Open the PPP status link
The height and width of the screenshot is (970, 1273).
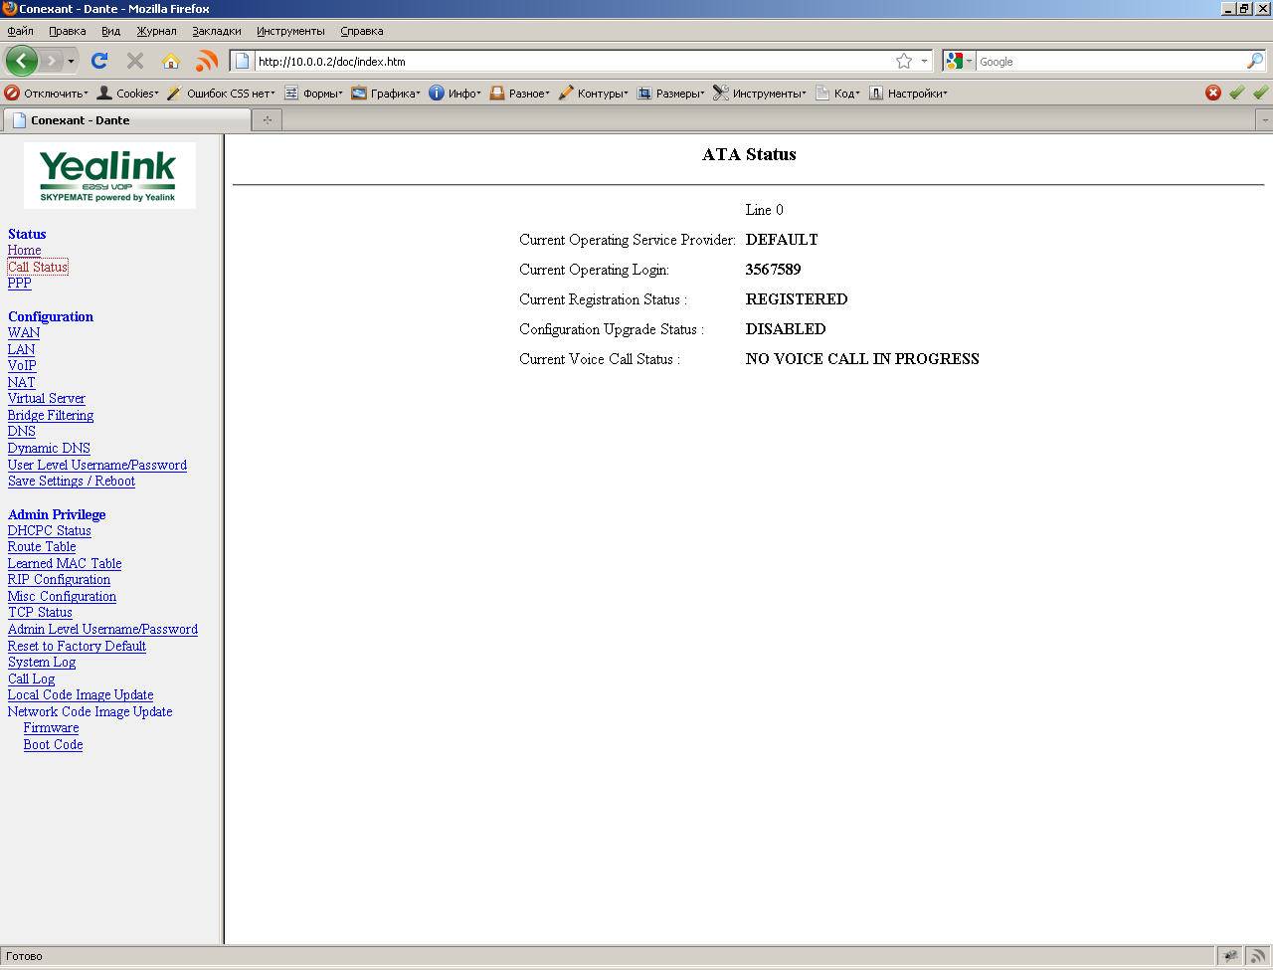click(x=20, y=284)
